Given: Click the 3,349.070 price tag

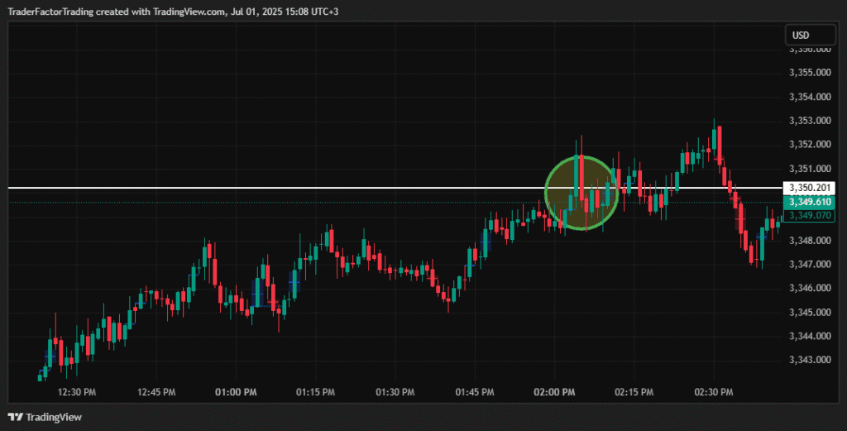Looking at the screenshot, I should (809, 215).
